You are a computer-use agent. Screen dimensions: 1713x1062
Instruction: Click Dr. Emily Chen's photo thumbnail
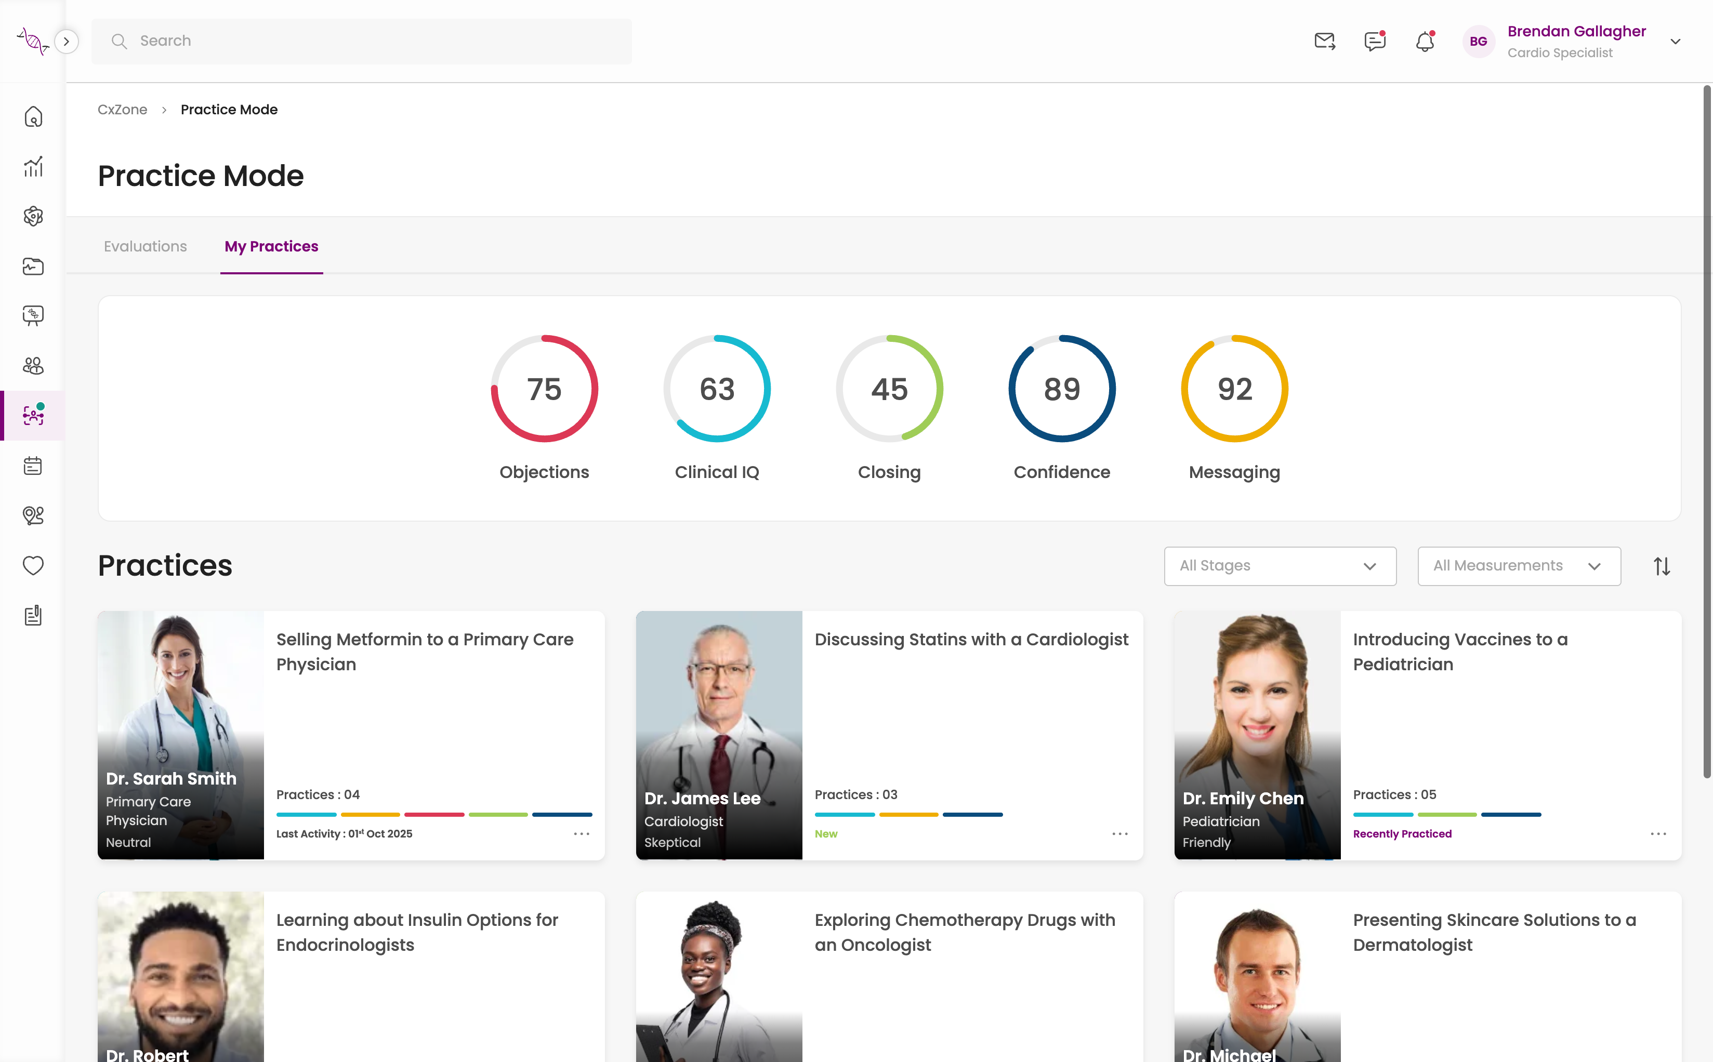click(1257, 735)
